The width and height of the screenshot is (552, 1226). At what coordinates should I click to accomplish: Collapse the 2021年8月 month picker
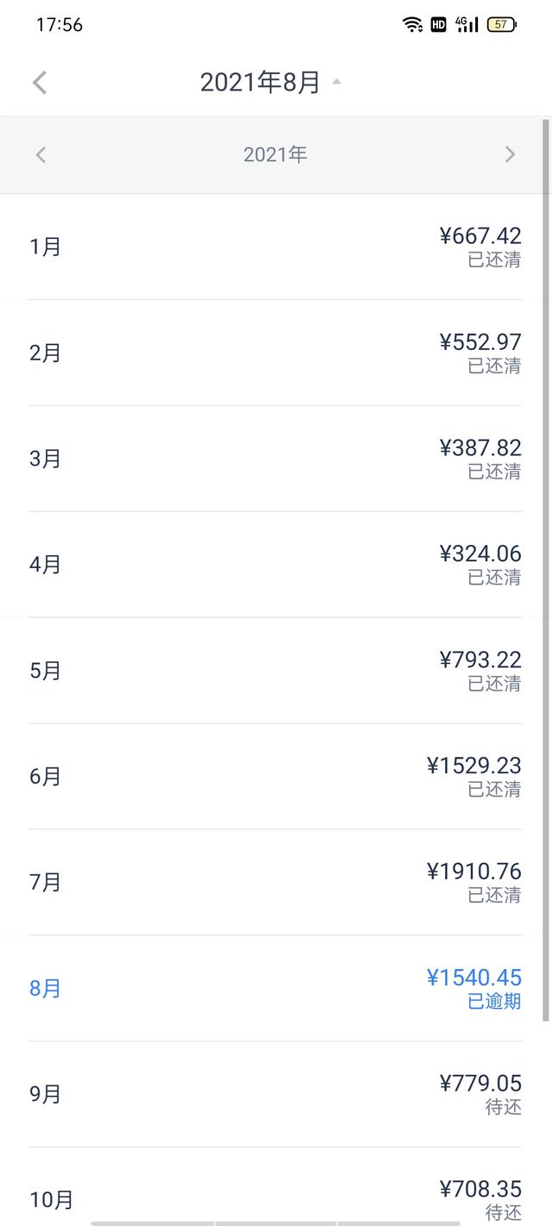[260, 83]
